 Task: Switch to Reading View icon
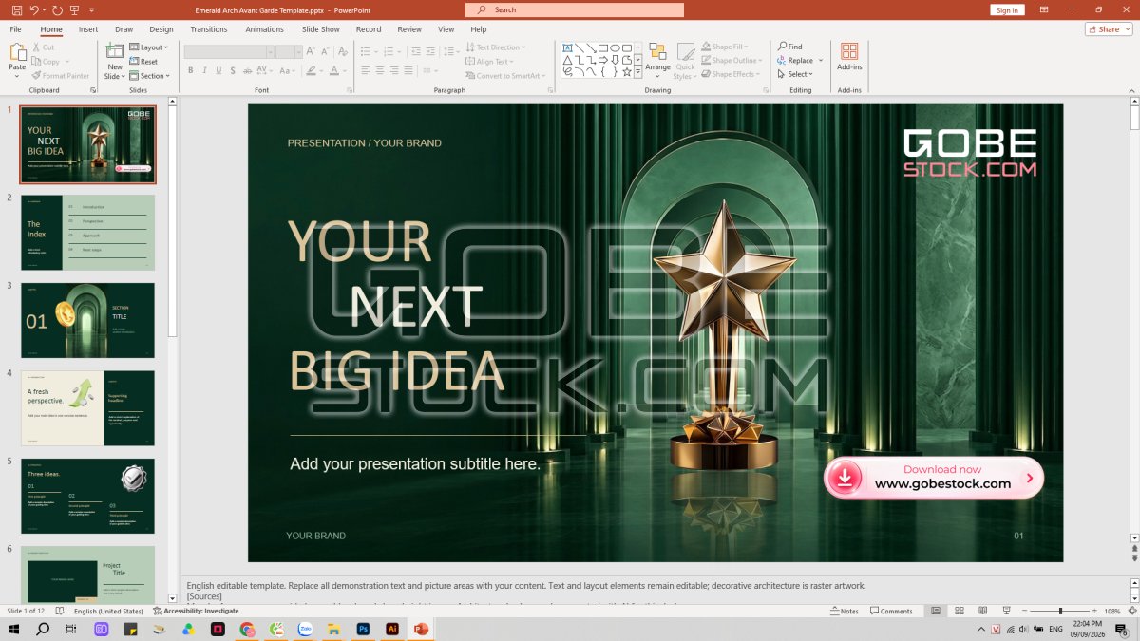pos(983,611)
